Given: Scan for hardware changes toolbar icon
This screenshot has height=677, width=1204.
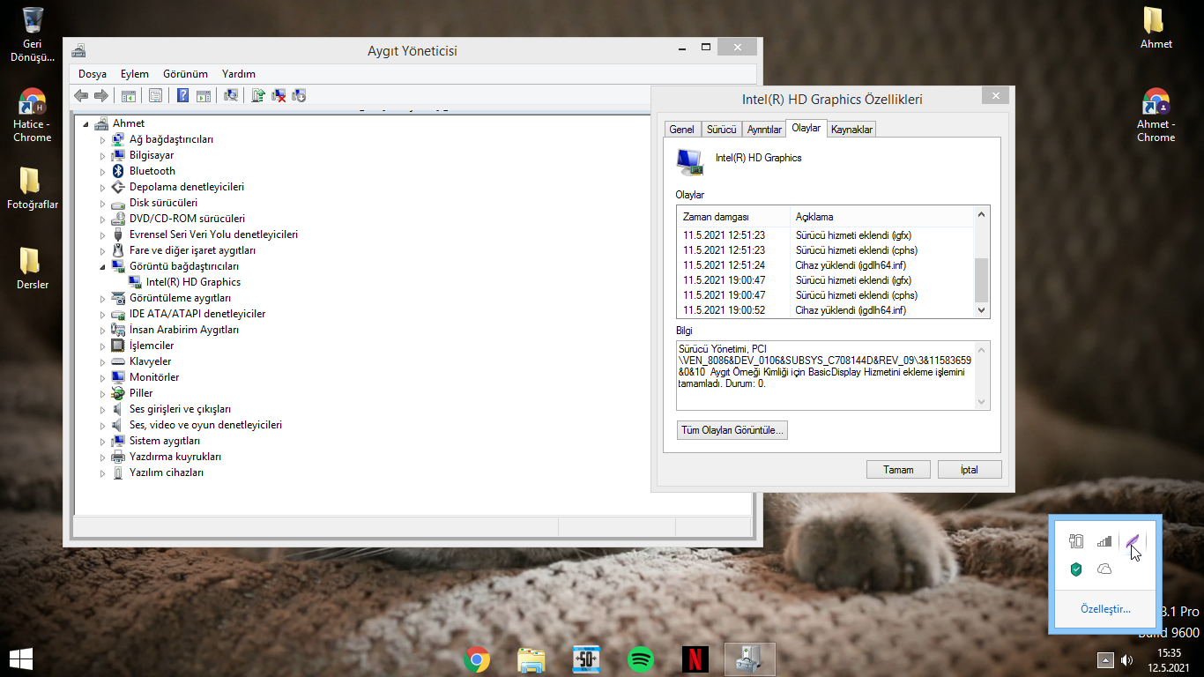Looking at the screenshot, I should point(231,95).
